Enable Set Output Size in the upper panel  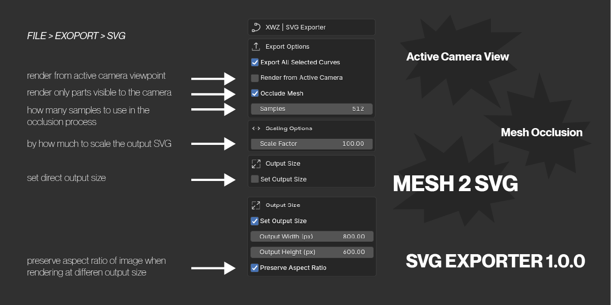click(x=254, y=179)
